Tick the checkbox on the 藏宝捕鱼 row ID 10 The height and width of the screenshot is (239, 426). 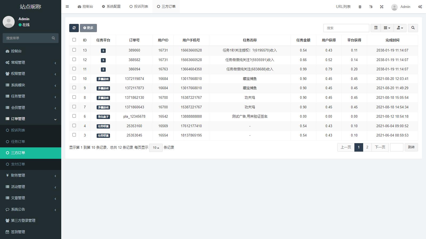(x=74, y=78)
